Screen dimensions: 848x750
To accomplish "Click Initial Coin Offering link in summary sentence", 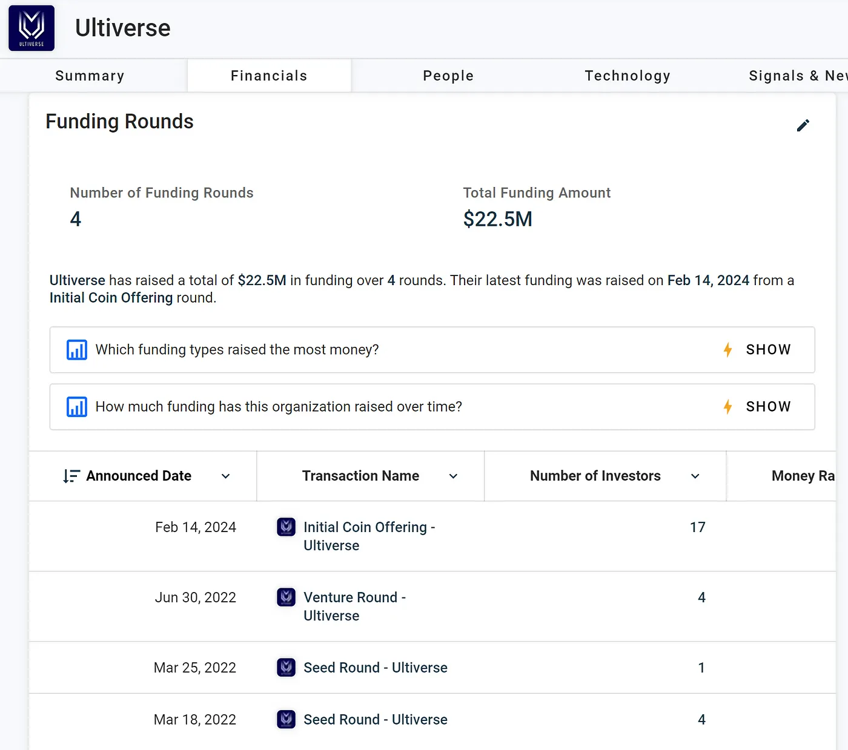I will coord(111,298).
